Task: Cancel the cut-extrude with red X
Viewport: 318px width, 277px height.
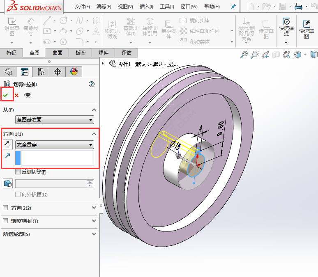Action: (x=16, y=95)
